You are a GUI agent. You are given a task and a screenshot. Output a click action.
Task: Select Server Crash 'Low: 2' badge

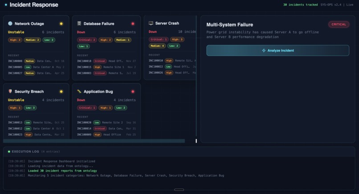pyautogui.click(x=174, y=46)
